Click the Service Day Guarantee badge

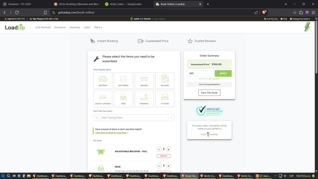point(209,110)
